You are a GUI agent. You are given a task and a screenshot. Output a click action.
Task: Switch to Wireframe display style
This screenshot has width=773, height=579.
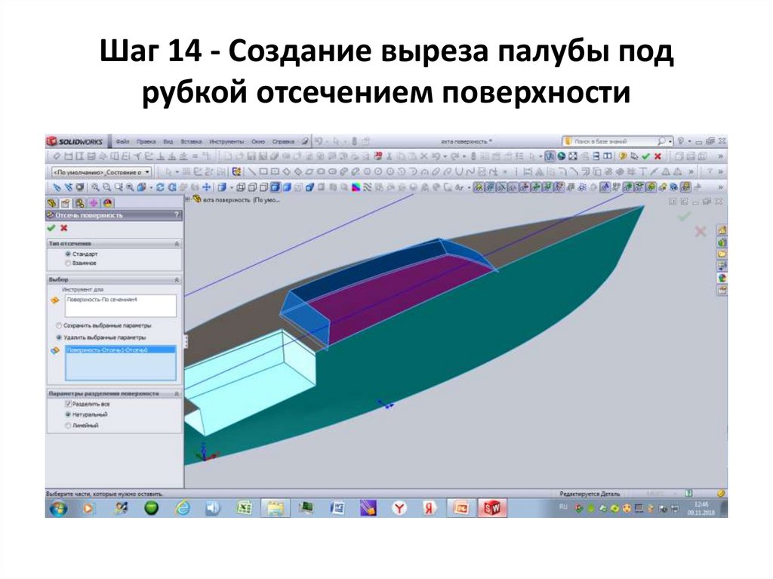pos(241,187)
